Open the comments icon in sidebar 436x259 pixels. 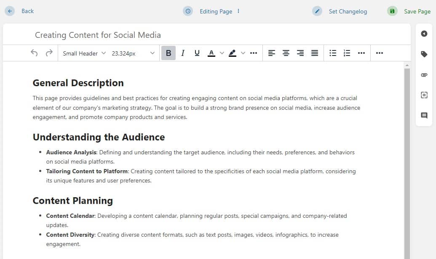coord(424,115)
